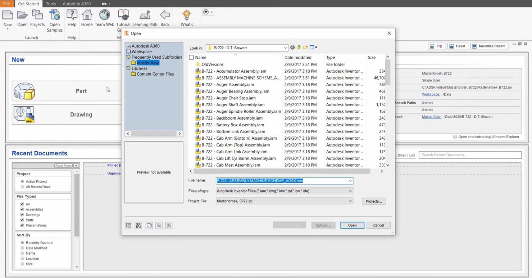Click the Drawing template icon
Viewport: 532px width, 278px height.
pyautogui.click(x=24, y=115)
